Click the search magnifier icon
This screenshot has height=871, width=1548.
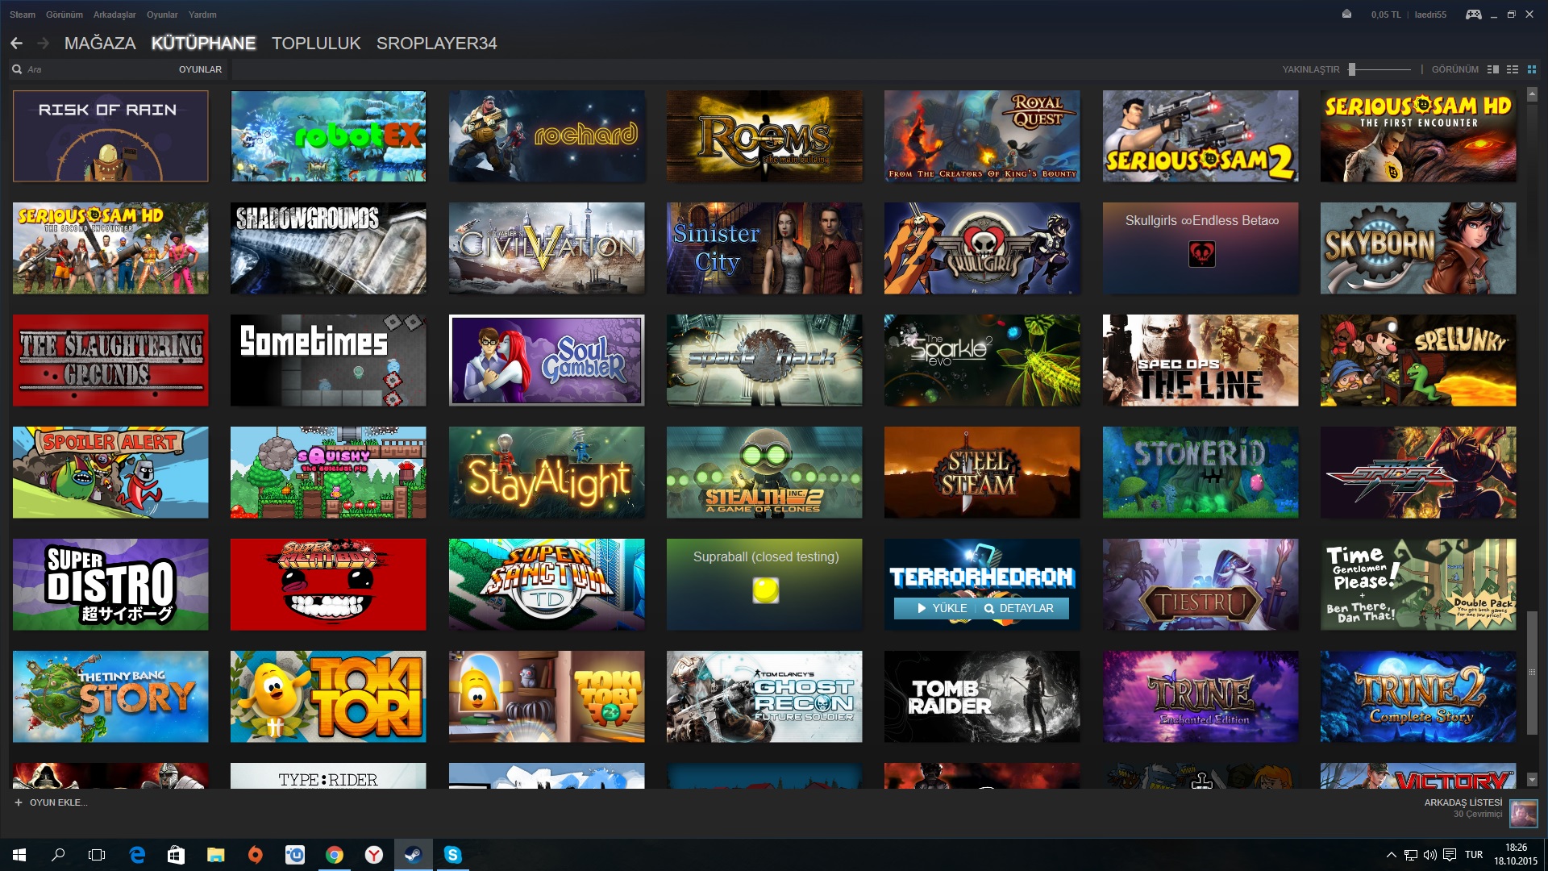(x=17, y=69)
